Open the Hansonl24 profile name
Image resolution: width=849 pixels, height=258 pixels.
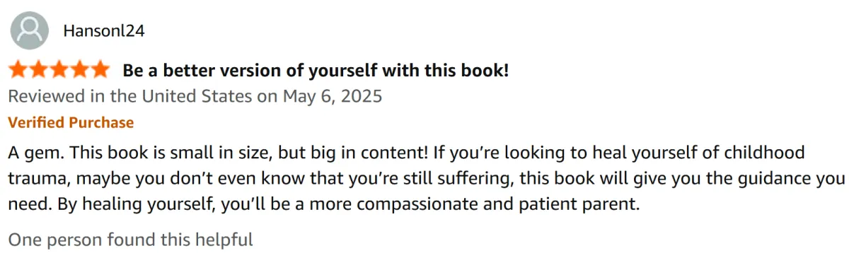(x=104, y=31)
